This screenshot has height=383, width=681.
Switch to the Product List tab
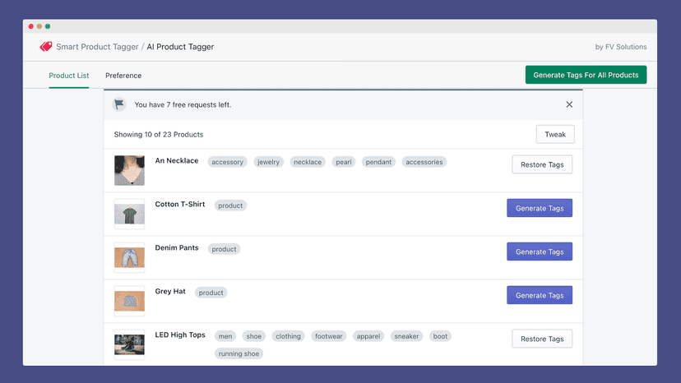point(68,75)
